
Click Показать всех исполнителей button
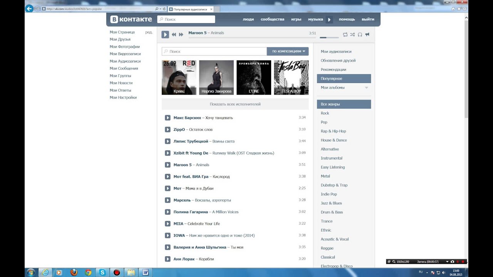point(235,104)
